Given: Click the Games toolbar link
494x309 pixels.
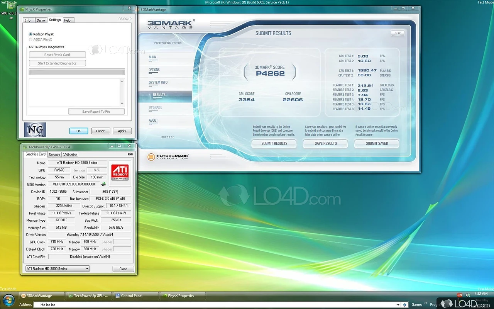Looking at the screenshot, I should coord(417,305).
